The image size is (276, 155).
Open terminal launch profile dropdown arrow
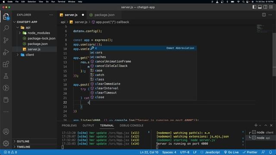point(260,125)
